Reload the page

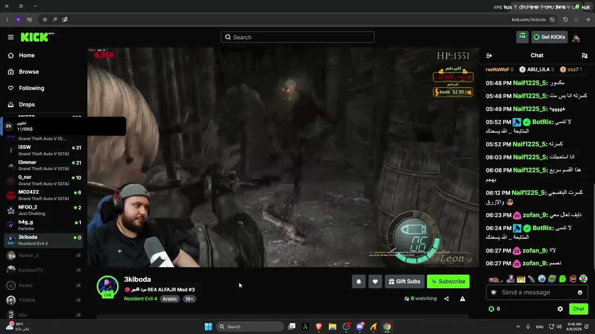565,19
